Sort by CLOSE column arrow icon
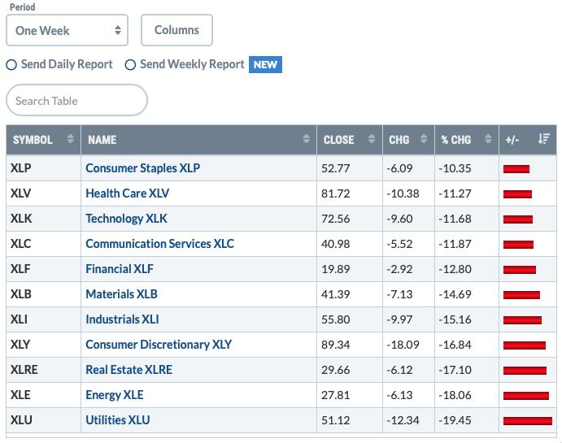Screen dimensions: 562x443 (x=372, y=139)
